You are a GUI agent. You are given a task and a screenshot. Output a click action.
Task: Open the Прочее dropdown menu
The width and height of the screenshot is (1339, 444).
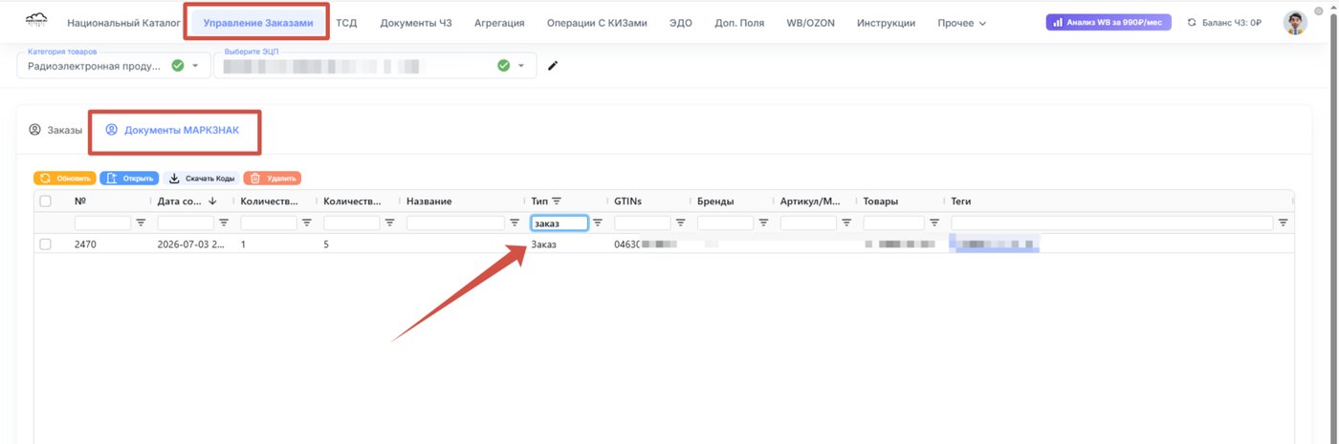pos(961,23)
